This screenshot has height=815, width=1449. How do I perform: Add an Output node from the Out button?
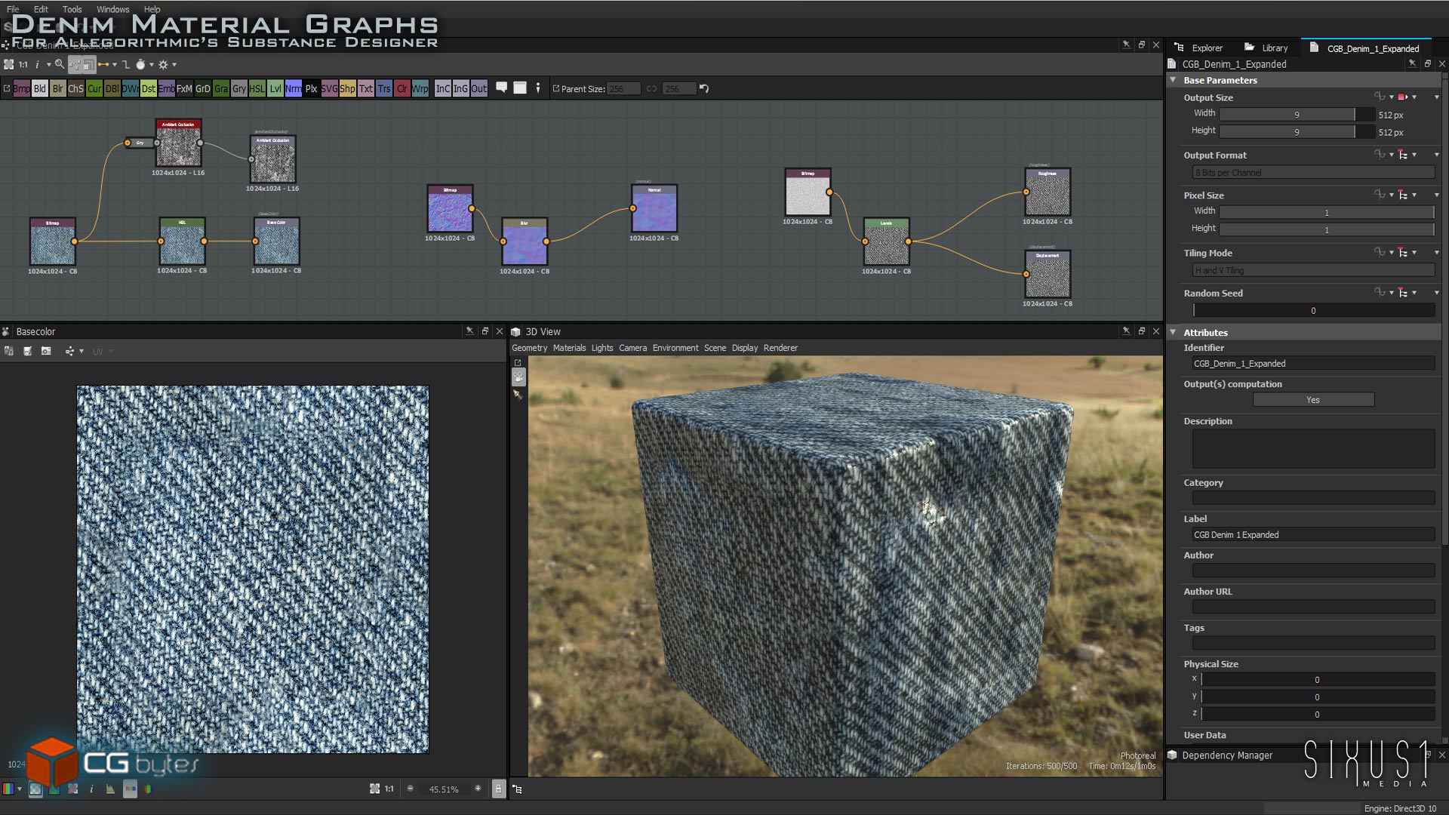click(x=478, y=89)
